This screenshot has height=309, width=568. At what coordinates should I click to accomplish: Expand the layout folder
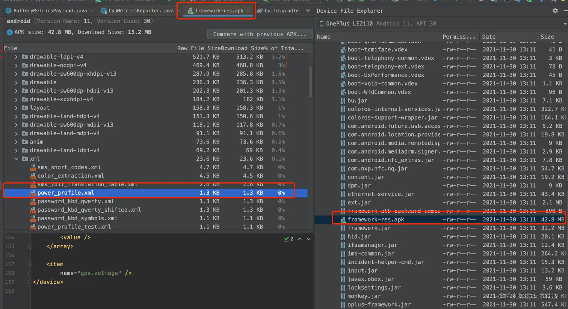tap(16, 108)
